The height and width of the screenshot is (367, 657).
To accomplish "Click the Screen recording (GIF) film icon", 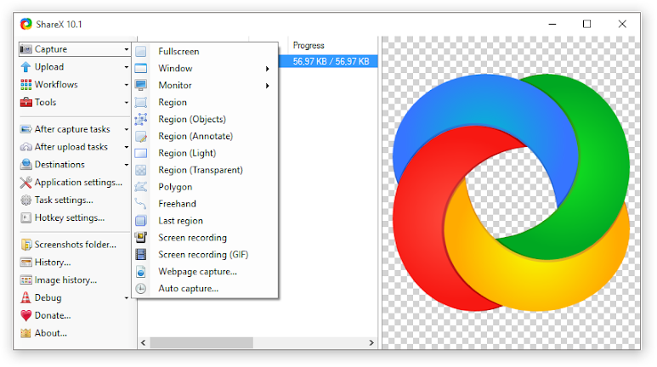I will [x=141, y=255].
